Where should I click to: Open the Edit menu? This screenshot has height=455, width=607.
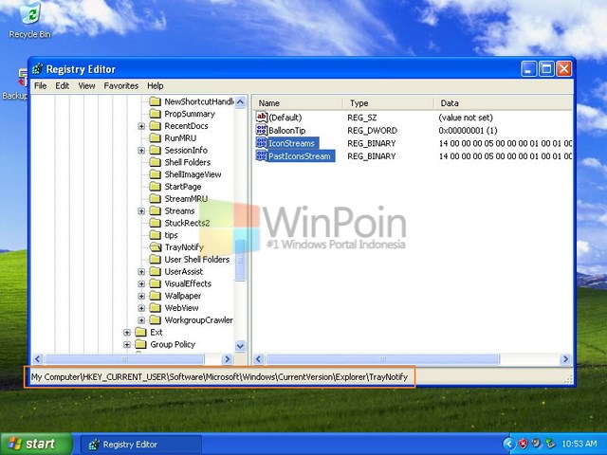pyautogui.click(x=63, y=85)
